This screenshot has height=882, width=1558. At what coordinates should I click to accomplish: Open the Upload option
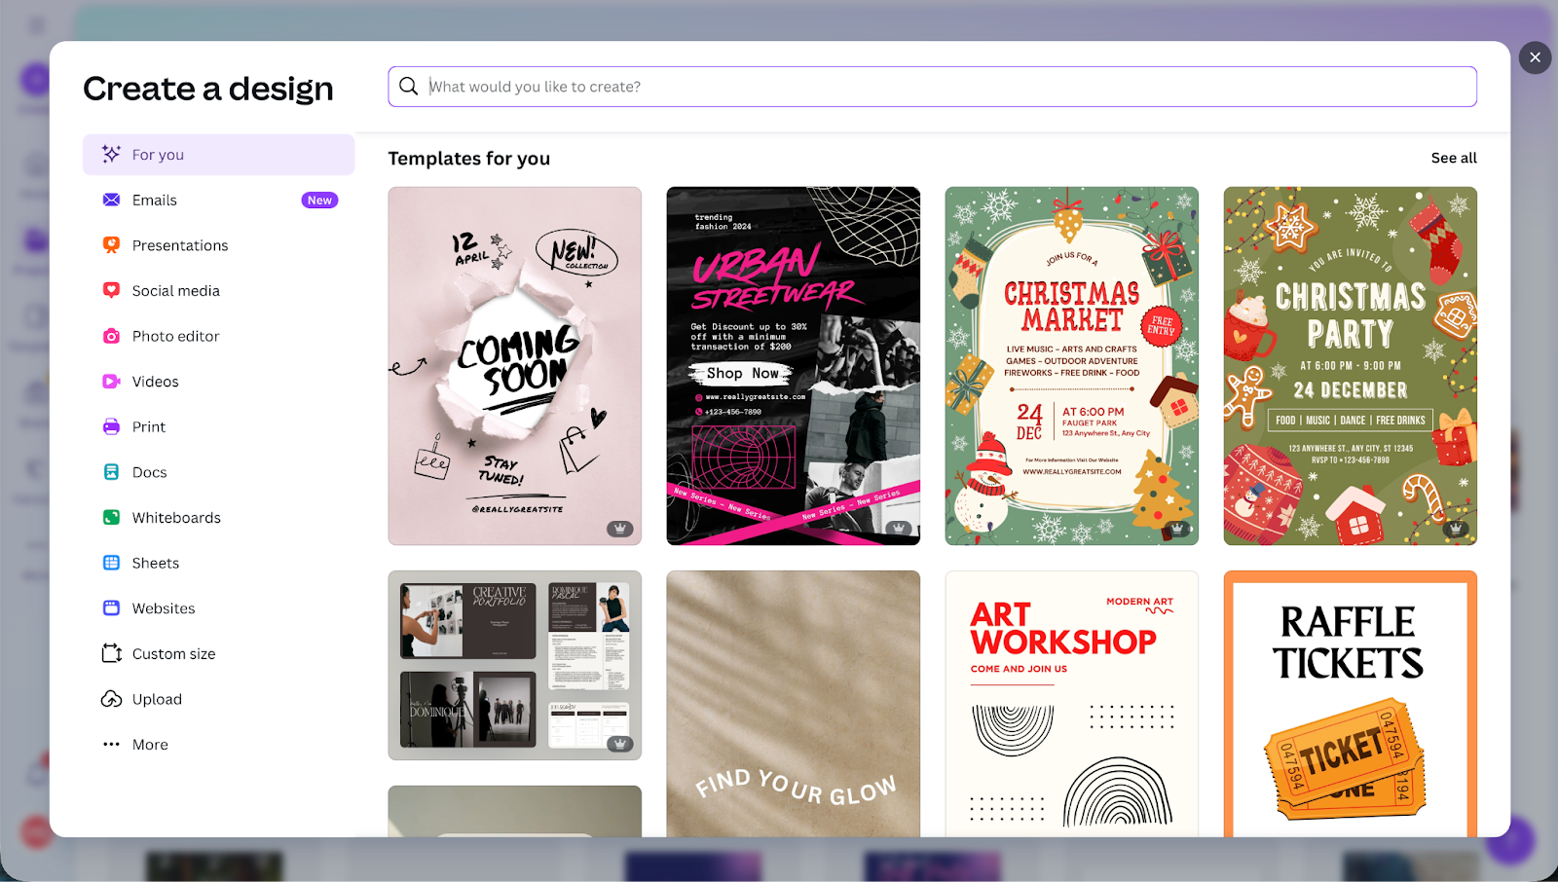click(157, 698)
